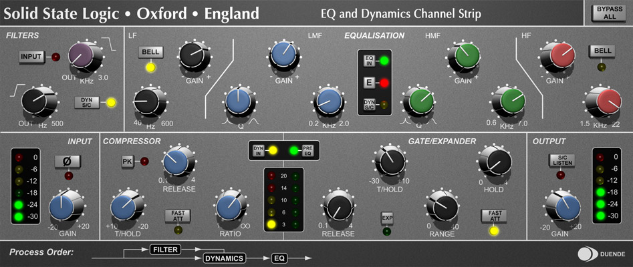Click the EQ block in process order
This screenshot has width=633, height=267.
click(279, 258)
